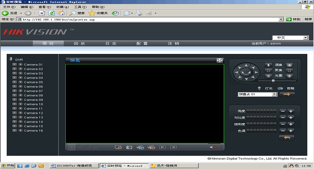Click the PTZ up arrow on direction pad

point(246,65)
